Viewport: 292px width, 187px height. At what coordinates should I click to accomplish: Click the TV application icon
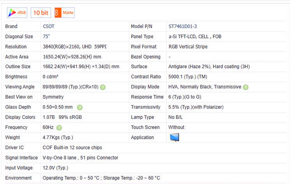click(x=174, y=137)
